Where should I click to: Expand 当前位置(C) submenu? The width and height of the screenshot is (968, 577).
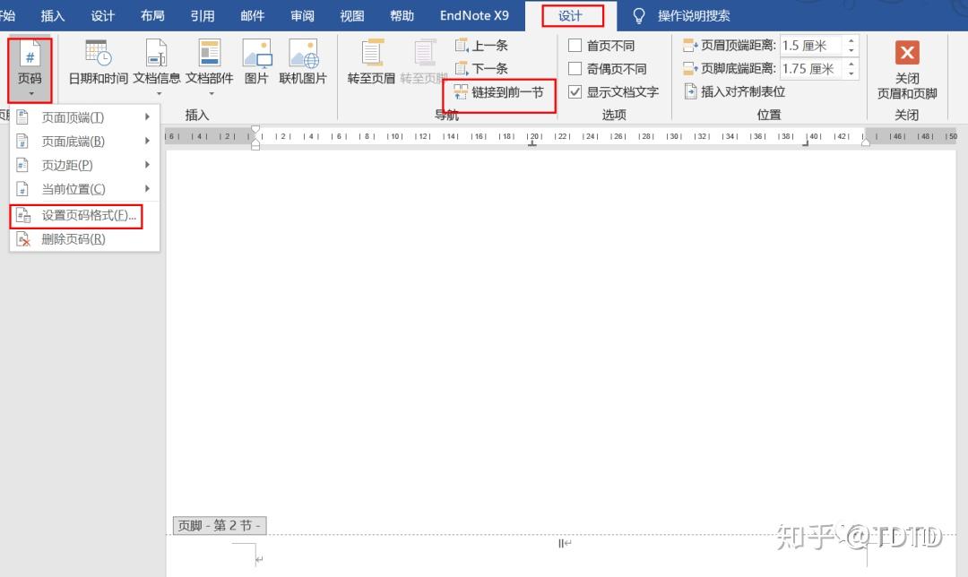[x=84, y=189]
